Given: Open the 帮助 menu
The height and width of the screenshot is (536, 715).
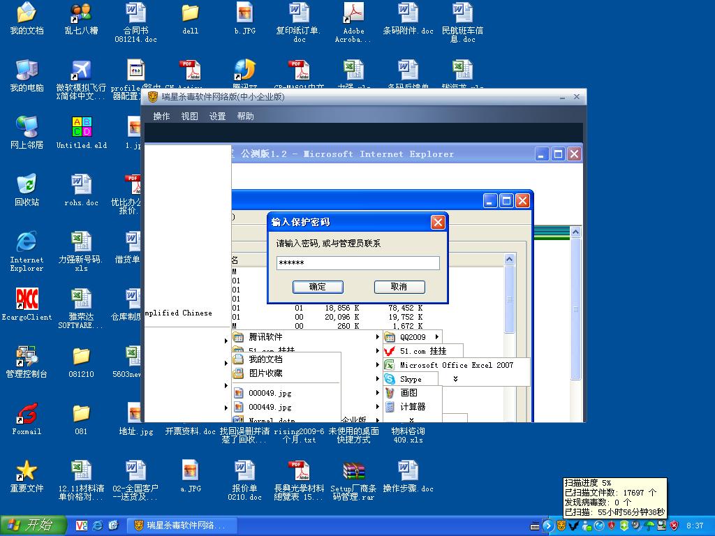Looking at the screenshot, I should 245,117.
